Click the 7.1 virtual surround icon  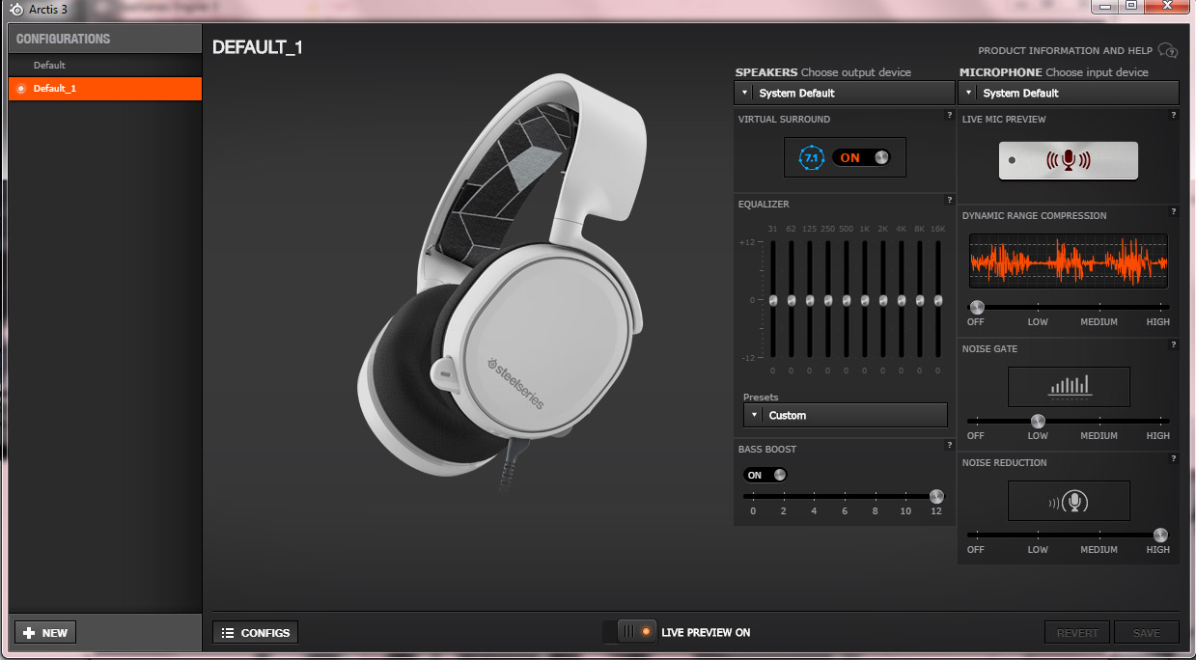click(x=813, y=157)
